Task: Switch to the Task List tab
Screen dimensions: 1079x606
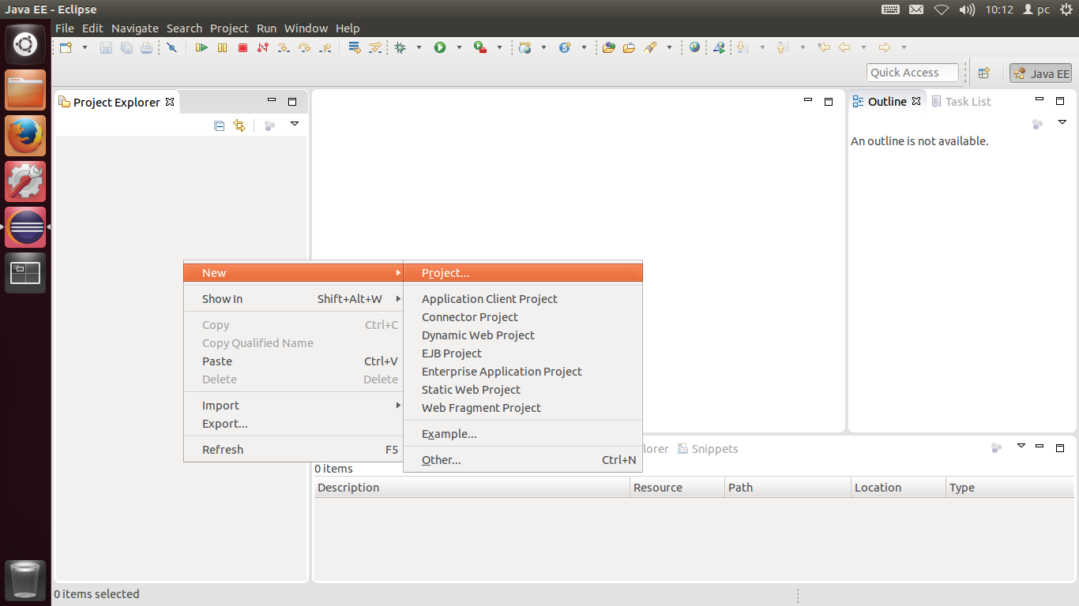Action: tap(961, 102)
